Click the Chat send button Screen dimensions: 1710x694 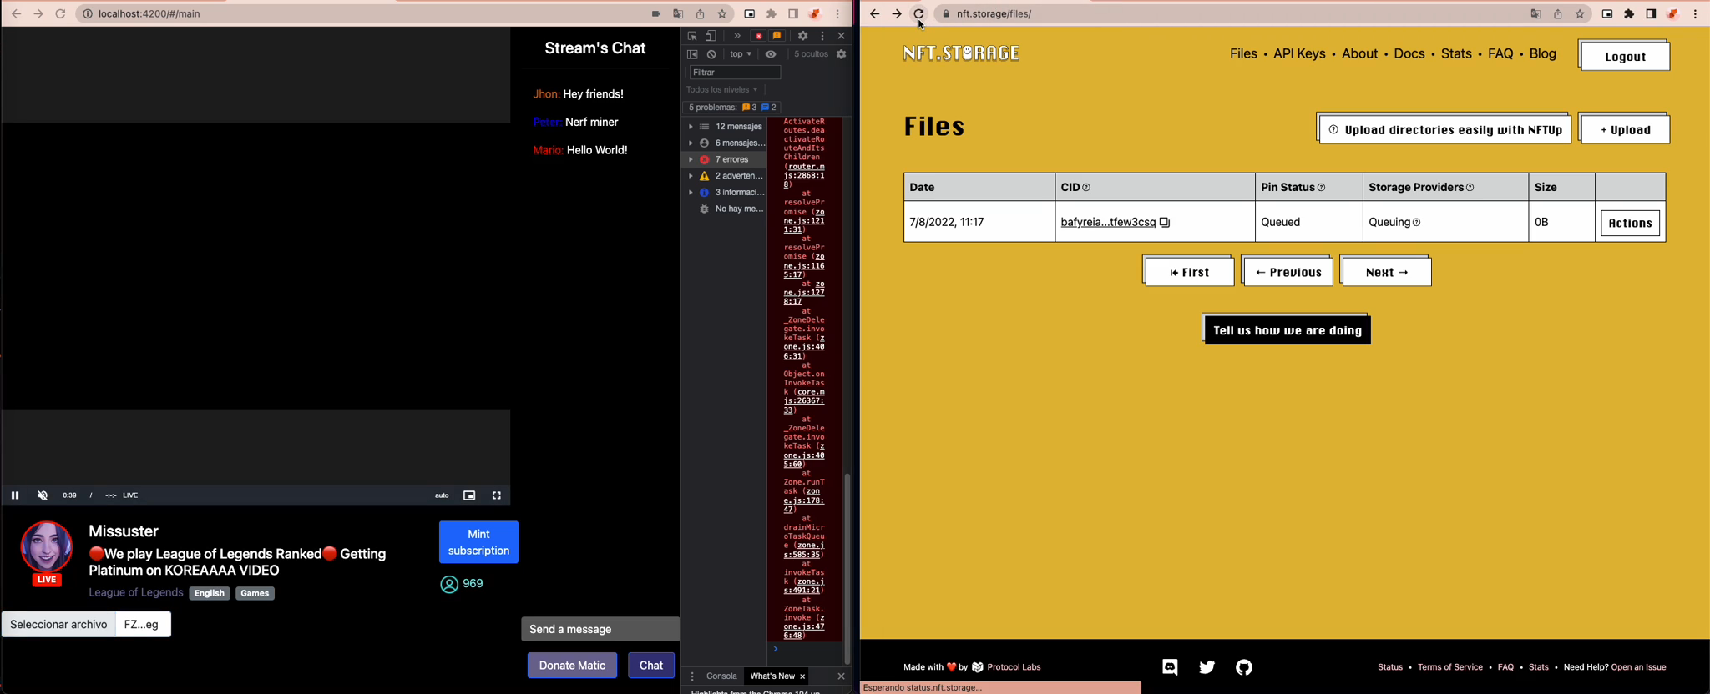point(651,666)
